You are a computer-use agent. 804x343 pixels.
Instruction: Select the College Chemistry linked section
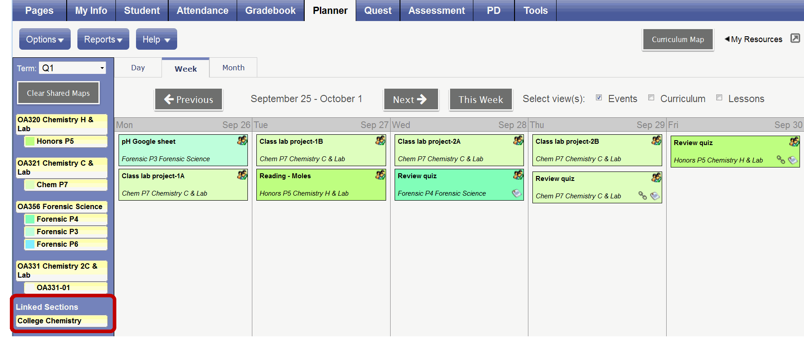pos(62,321)
